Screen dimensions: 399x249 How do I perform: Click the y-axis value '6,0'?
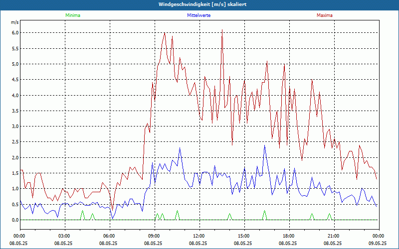(x=15, y=33)
